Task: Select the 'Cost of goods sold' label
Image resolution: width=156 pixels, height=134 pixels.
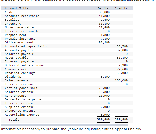Action: pyautogui.click(x=21, y=88)
